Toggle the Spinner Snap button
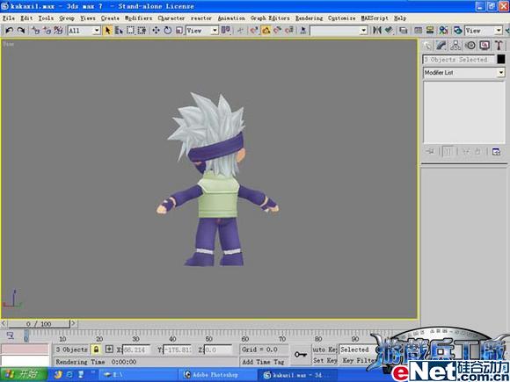The image size is (510, 382). 289,31
